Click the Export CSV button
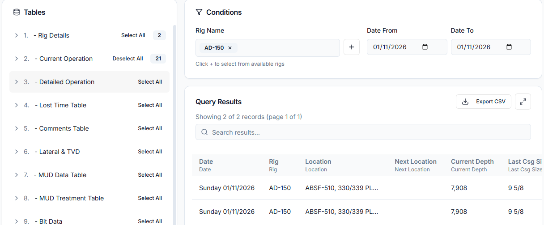This screenshot has height=225, width=544. [x=483, y=102]
